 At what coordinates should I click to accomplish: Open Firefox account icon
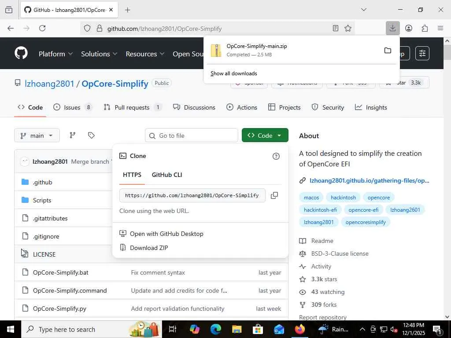(x=409, y=28)
